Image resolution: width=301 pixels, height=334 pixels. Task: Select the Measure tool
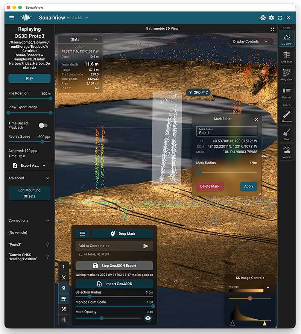pyautogui.click(x=287, y=116)
